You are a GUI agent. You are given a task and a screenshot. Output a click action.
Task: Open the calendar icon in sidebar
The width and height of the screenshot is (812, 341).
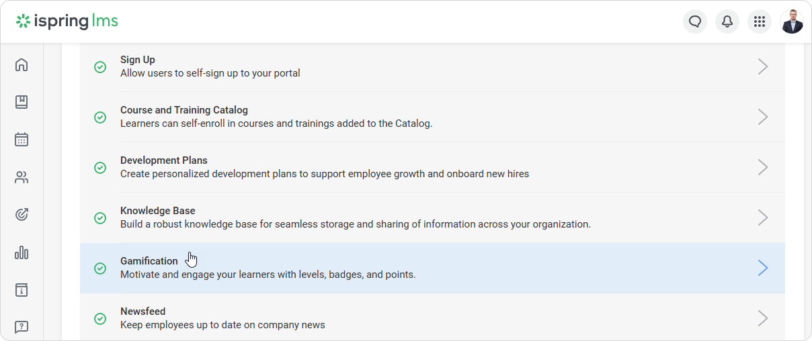pos(22,140)
